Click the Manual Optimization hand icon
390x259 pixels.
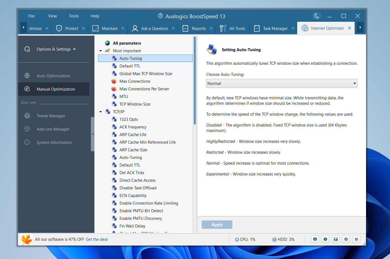(x=27, y=89)
